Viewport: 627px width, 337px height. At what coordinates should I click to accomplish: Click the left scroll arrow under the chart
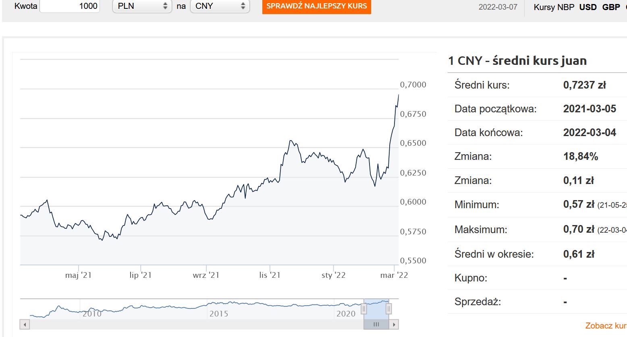pos(25,324)
